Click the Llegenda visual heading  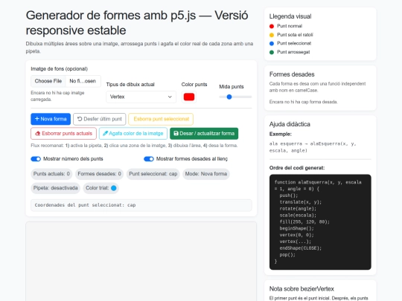(290, 16)
